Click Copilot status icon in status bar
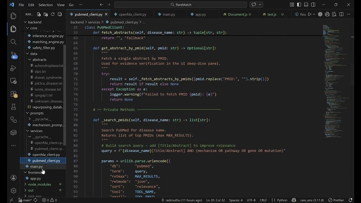The image size is (361, 203). click(294, 200)
